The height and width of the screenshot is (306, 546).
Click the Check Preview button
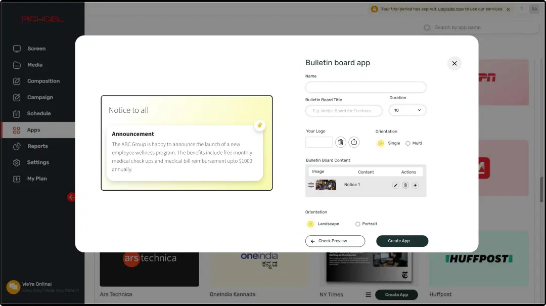click(x=335, y=241)
